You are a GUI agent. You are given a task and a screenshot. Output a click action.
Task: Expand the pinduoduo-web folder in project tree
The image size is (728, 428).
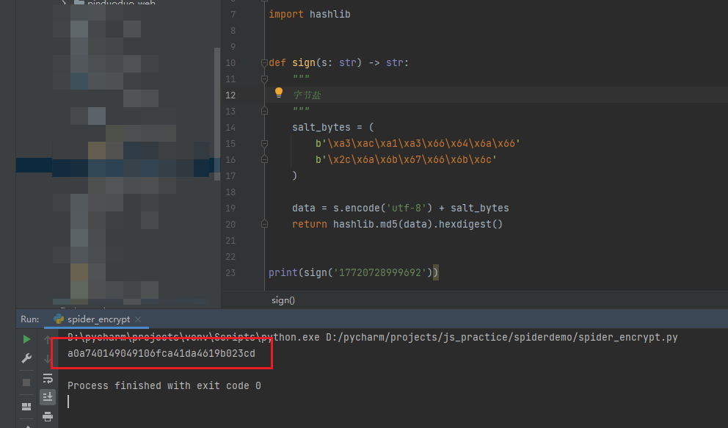(65, 4)
